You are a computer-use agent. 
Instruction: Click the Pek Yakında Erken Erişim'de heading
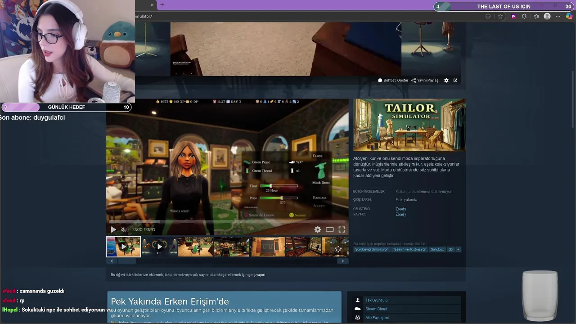(x=170, y=301)
